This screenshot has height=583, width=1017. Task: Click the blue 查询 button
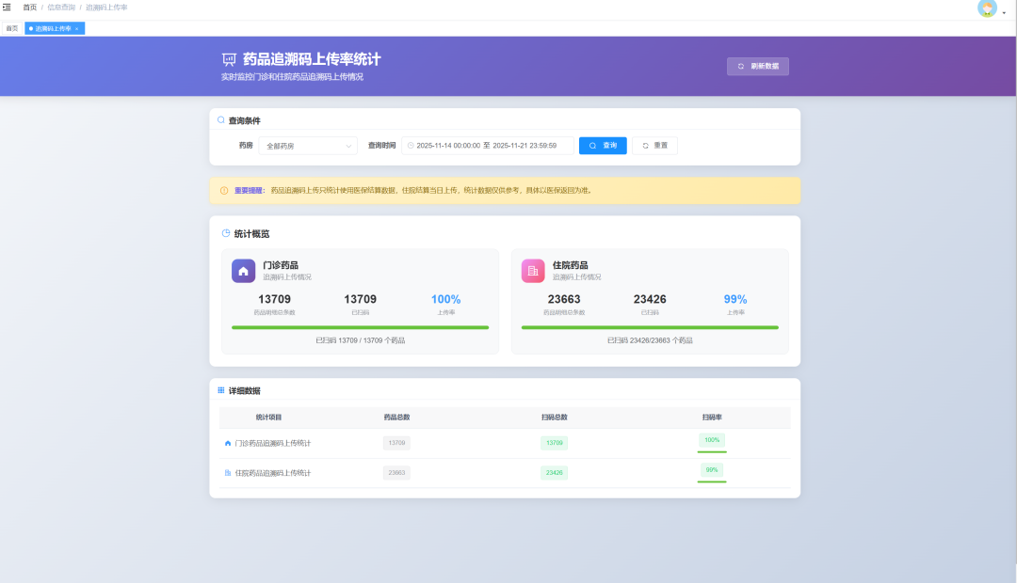point(603,146)
